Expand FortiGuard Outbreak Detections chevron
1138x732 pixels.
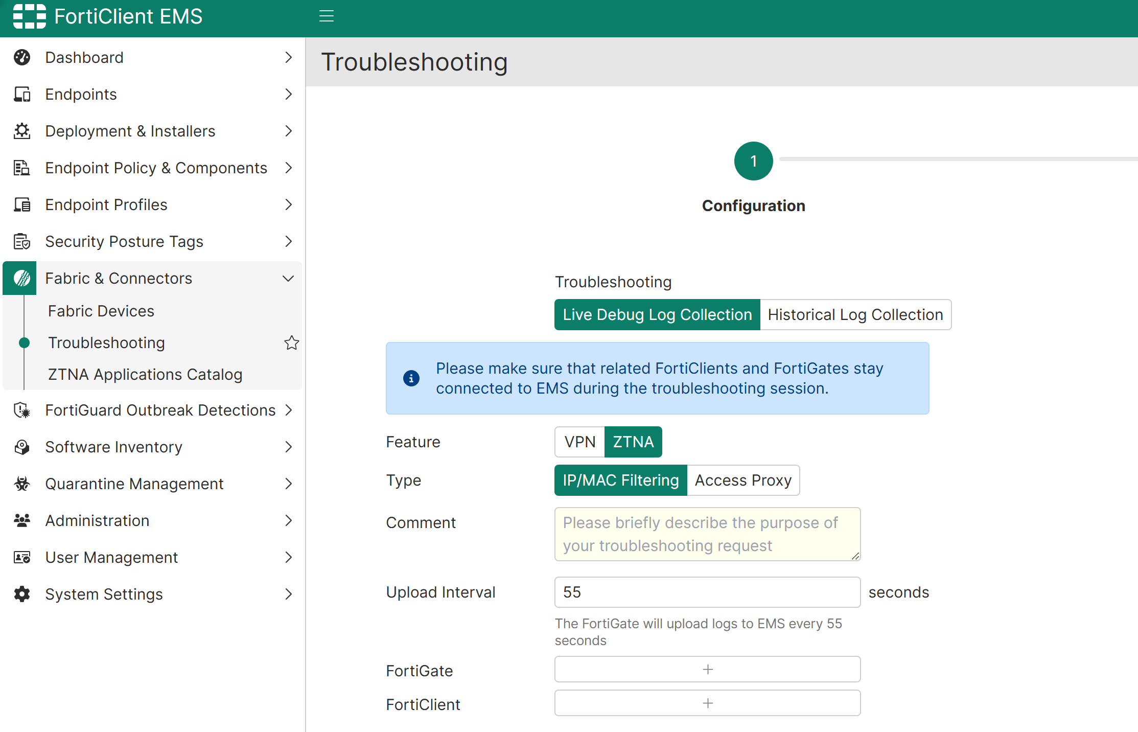coord(288,410)
